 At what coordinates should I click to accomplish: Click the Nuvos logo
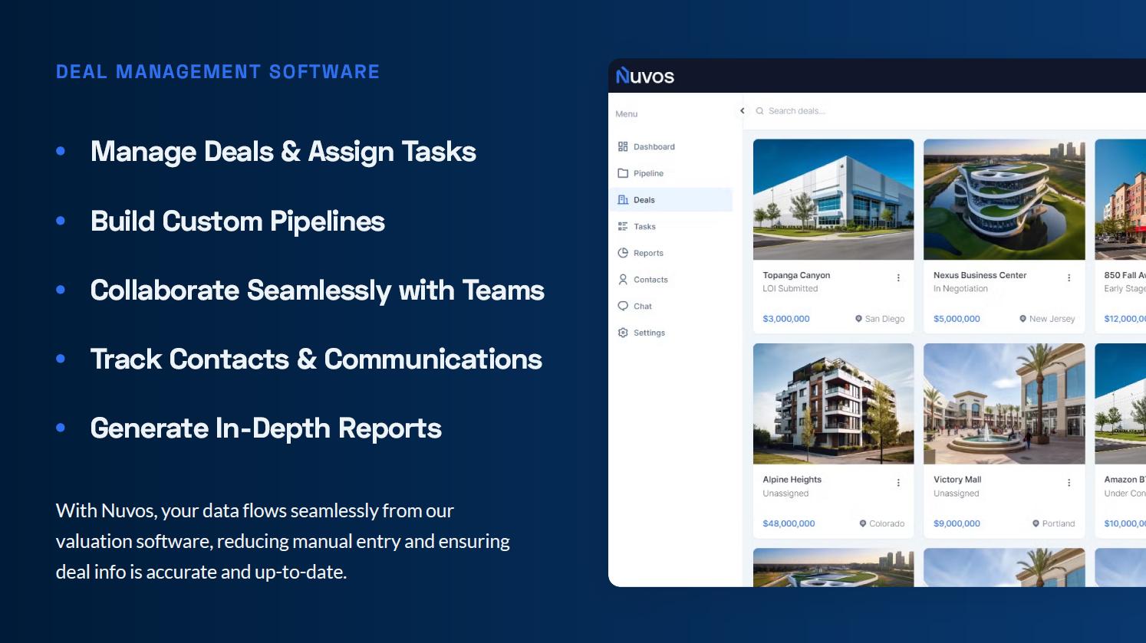coord(645,76)
